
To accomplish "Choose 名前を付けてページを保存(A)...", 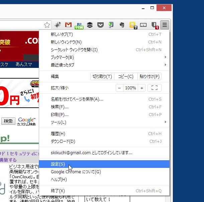I will (104, 99).
